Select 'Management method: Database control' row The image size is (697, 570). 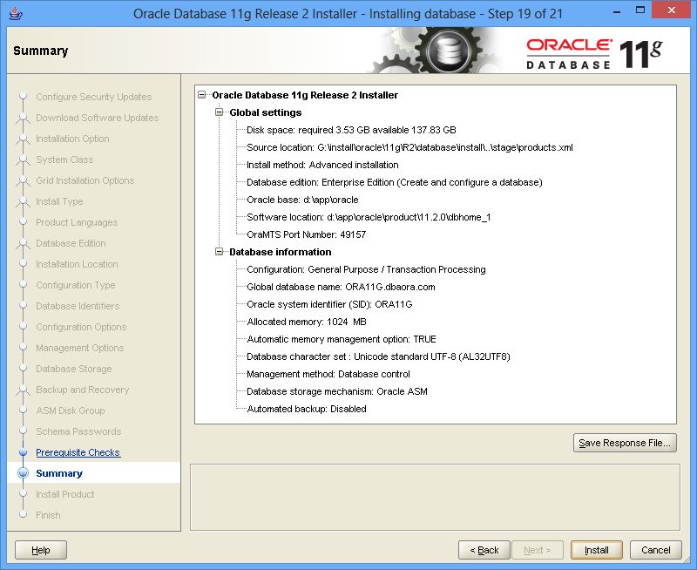[x=328, y=374]
